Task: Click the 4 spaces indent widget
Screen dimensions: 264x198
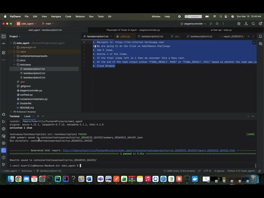Action: [x=219, y=171]
